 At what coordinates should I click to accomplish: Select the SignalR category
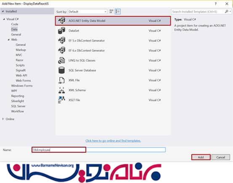point(21,70)
